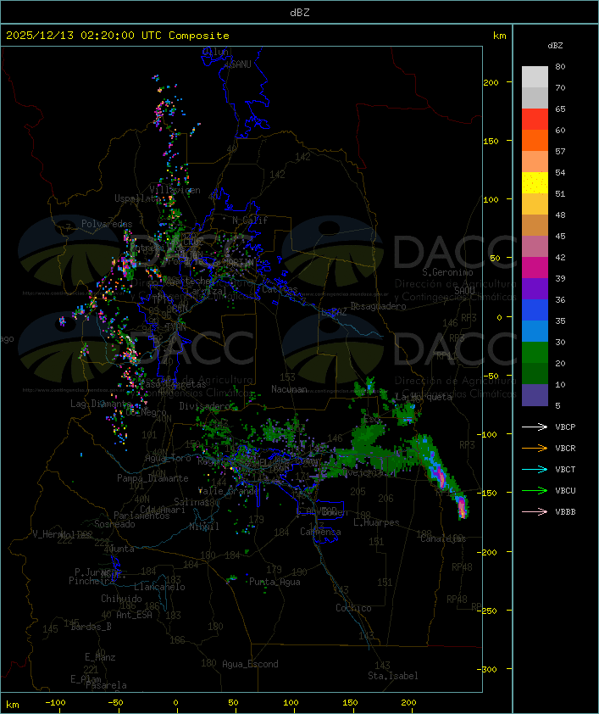Click the 'Sosneado' map label

[114, 524]
